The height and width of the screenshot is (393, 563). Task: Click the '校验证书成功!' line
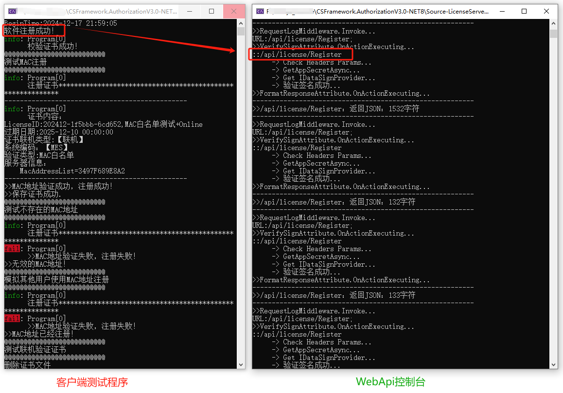[53, 46]
